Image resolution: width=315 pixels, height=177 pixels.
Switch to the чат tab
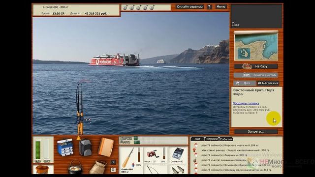197,139
